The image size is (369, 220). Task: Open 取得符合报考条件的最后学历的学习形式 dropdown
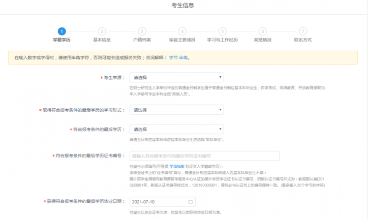point(177,110)
